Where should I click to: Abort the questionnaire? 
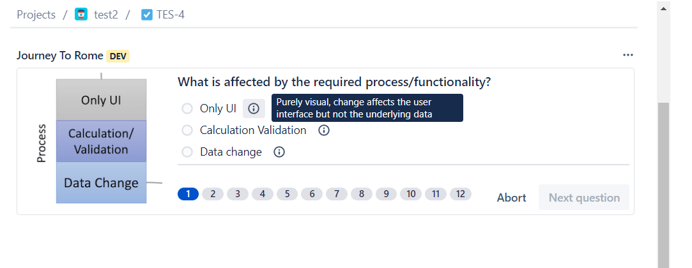coord(511,198)
